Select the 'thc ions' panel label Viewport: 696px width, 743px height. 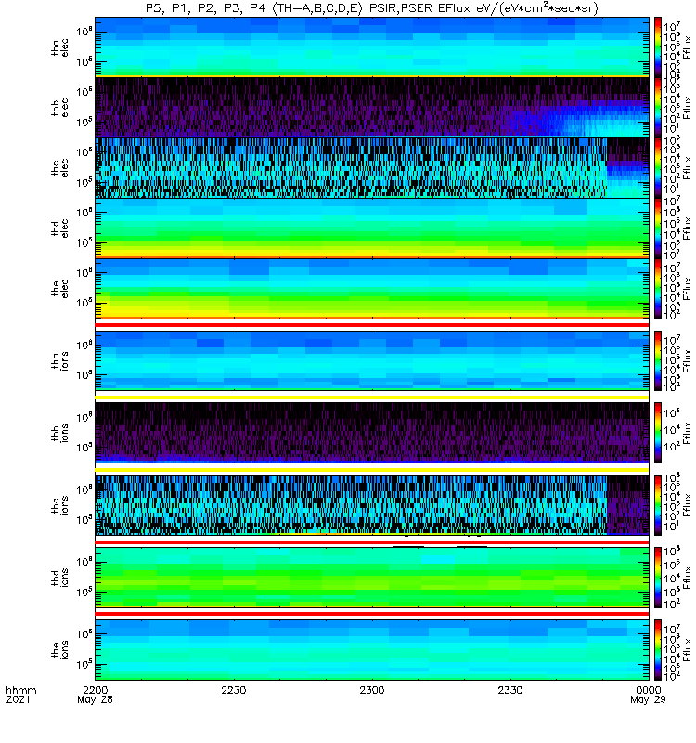(60, 505)
